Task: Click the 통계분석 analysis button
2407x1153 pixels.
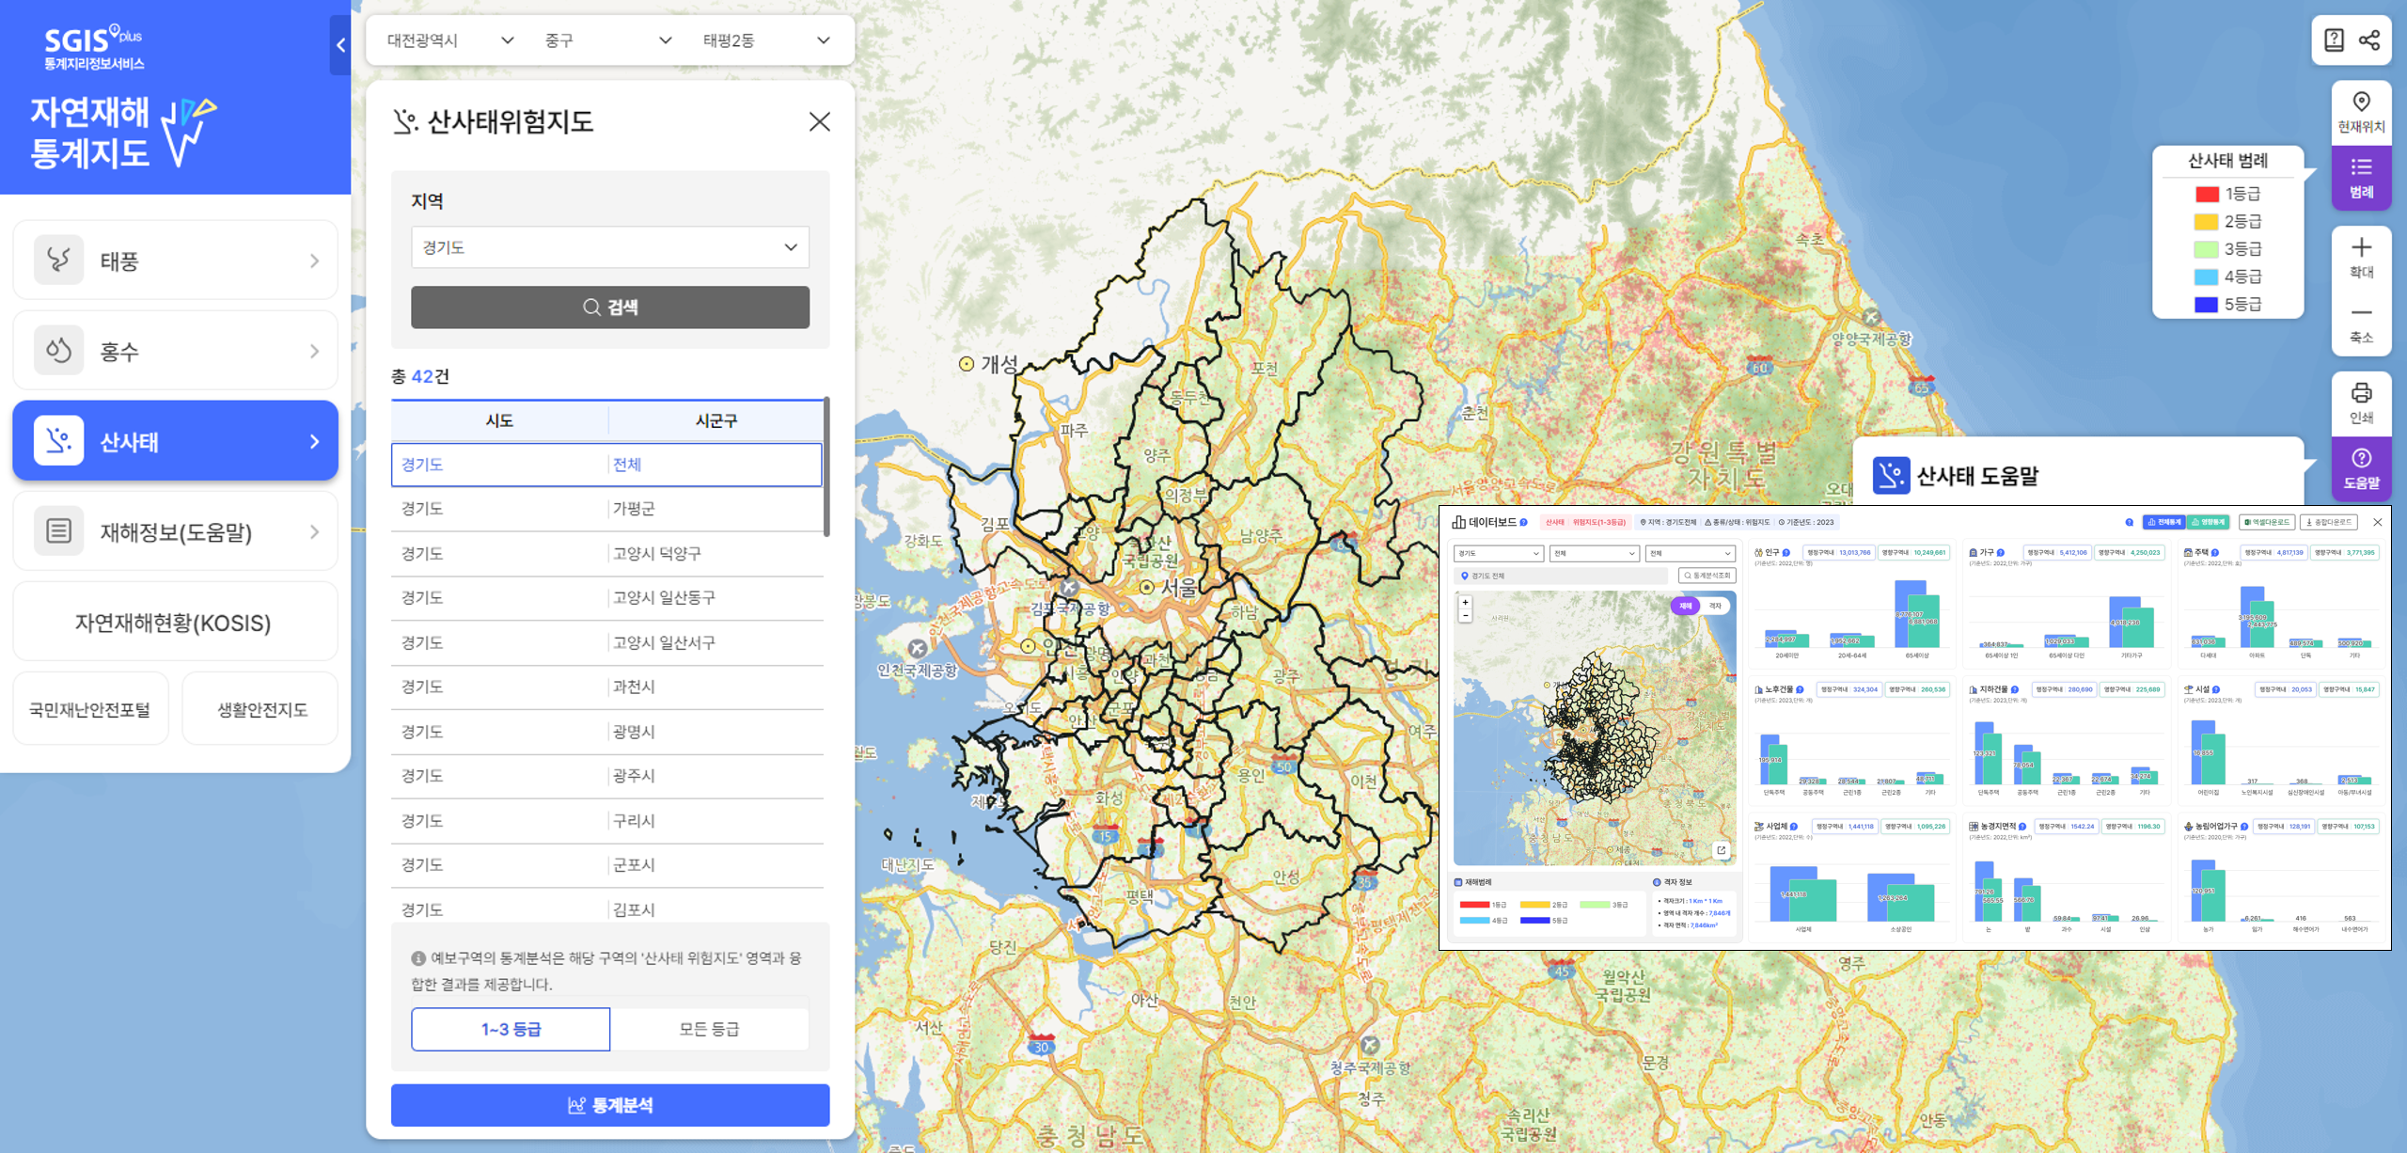Action: coord(609,1105)
